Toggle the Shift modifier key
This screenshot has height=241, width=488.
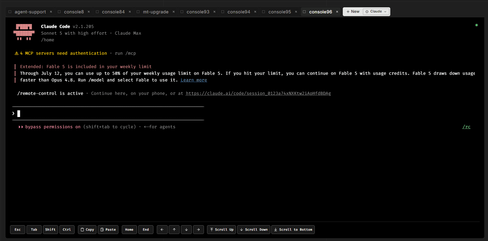[51, 229]
